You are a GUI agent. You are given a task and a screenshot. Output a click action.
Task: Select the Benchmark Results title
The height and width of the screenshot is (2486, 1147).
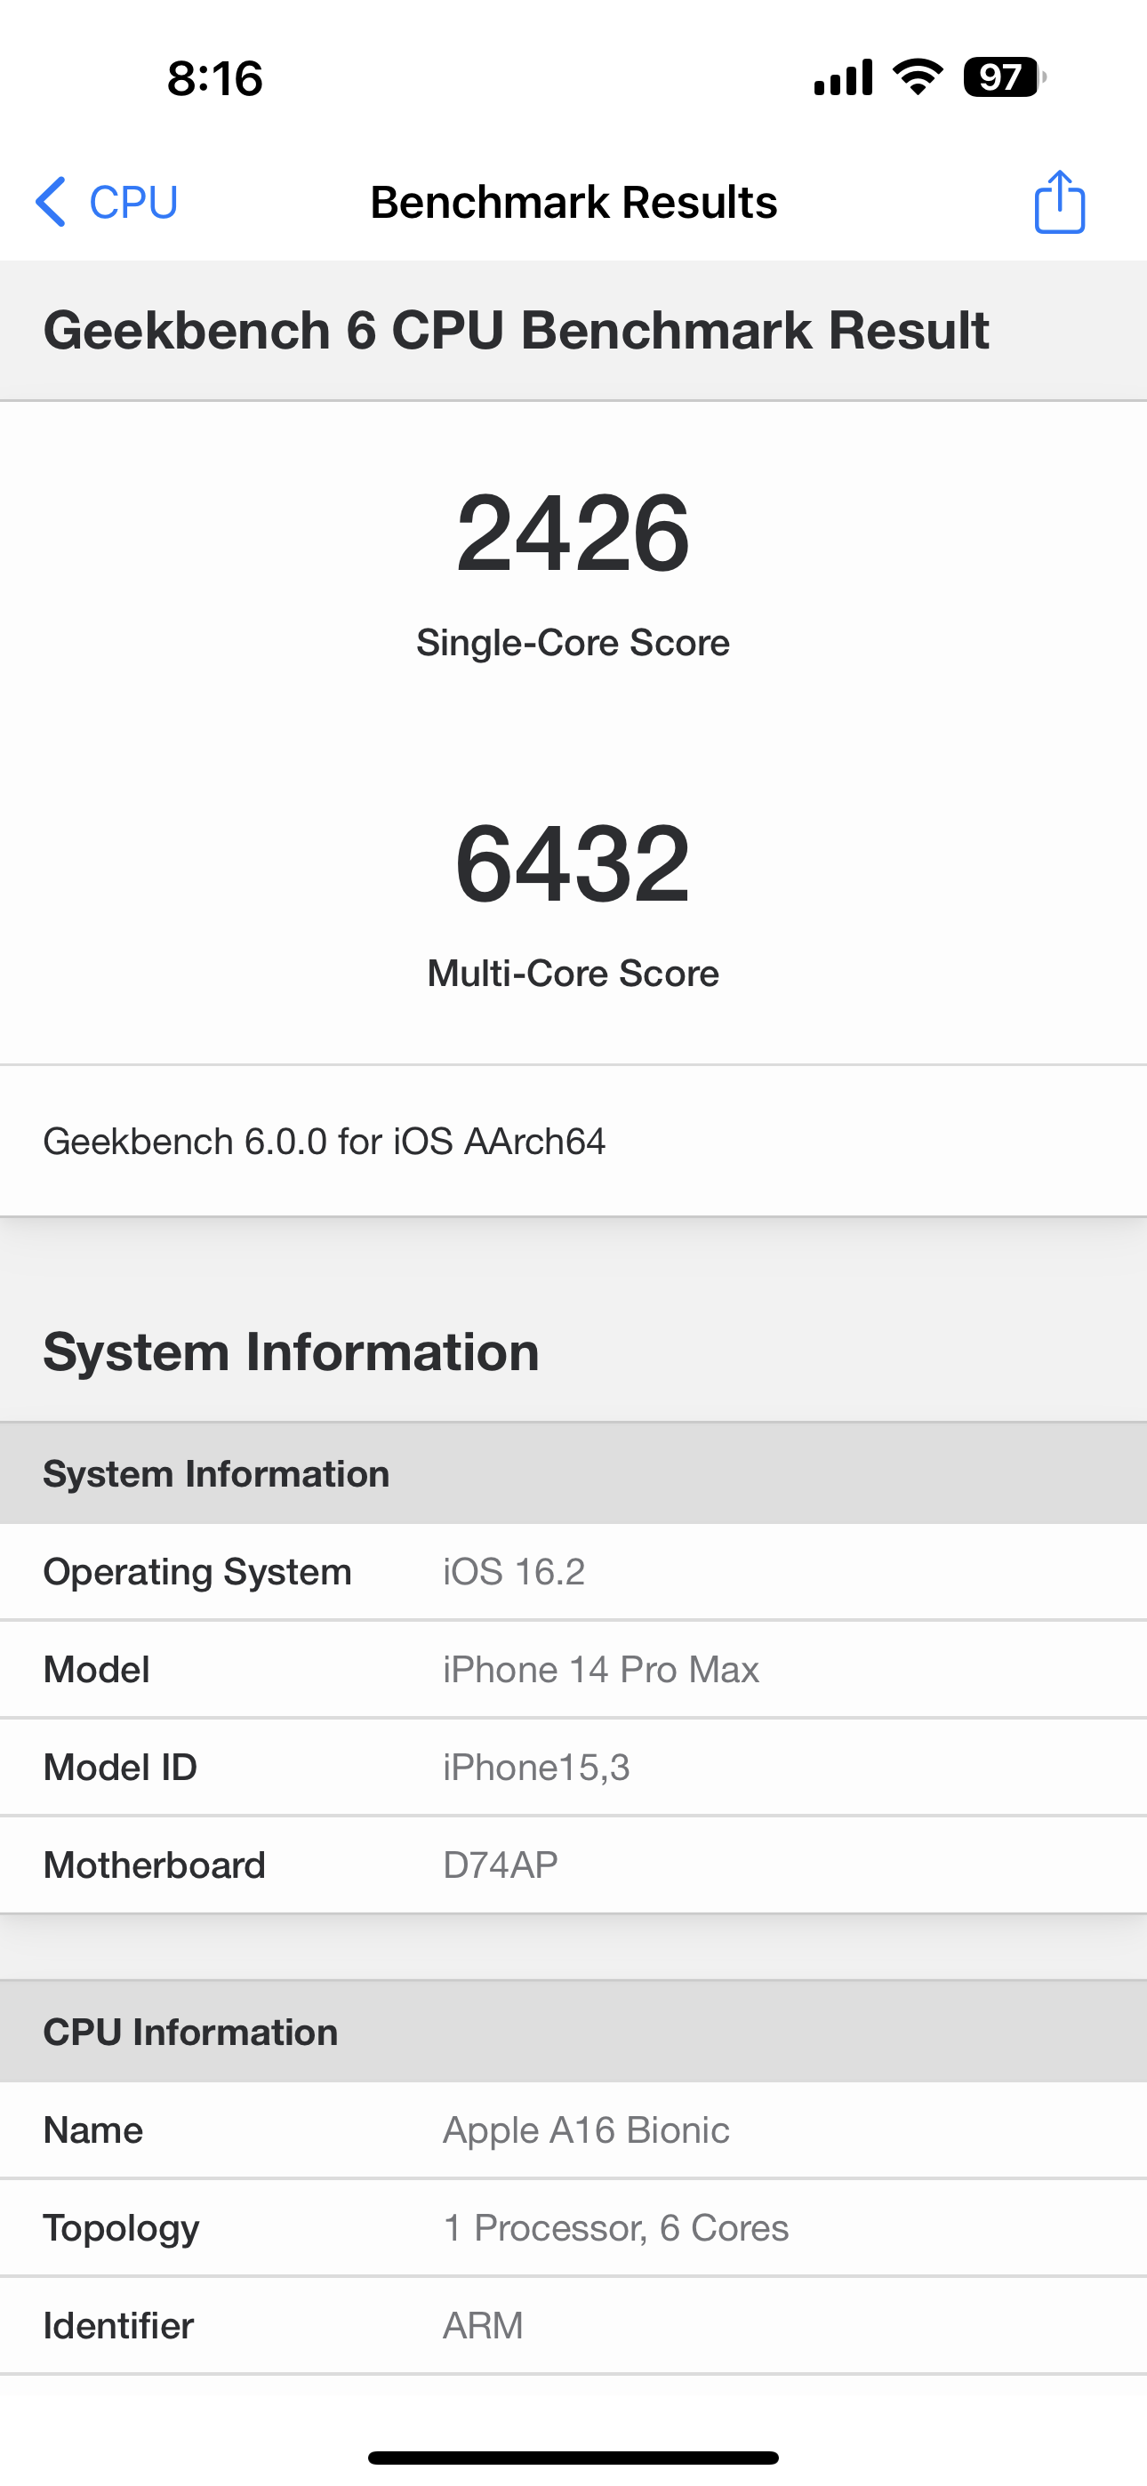point(573,202)
